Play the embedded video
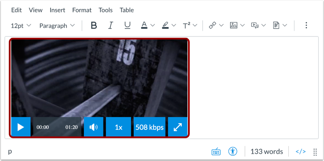This screenshot has height=161, width=324. [21, 127]
